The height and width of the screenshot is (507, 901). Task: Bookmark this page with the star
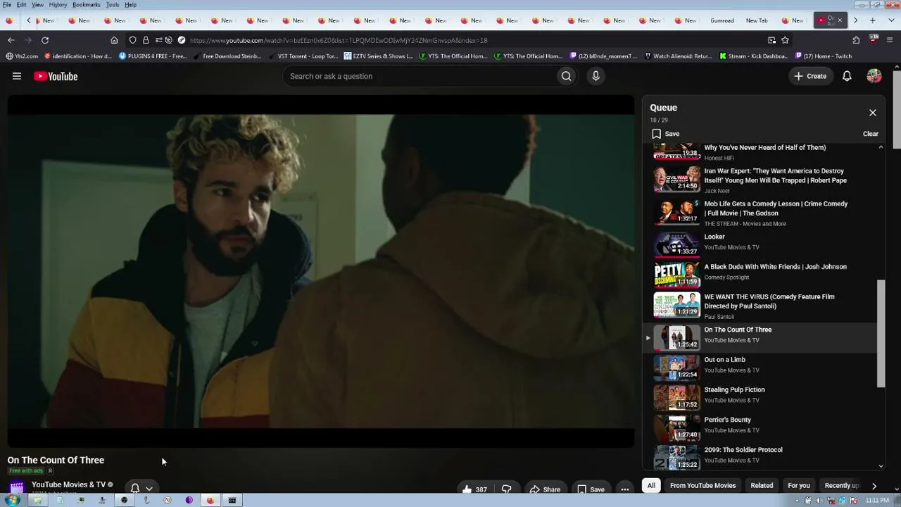pyautogui.click(x=785, y=40)
